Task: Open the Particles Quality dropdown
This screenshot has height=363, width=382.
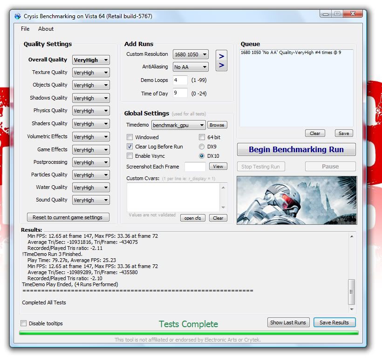Action: (91, 175)
